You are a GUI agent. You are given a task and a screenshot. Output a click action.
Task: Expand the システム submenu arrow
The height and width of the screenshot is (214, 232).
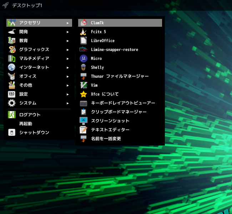coord(68,103)
